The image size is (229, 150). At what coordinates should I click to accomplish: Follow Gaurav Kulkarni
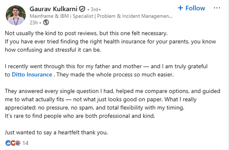[191, 8]
